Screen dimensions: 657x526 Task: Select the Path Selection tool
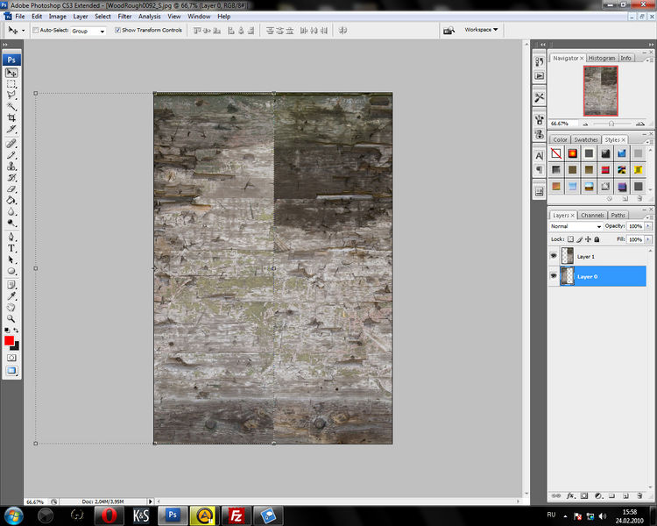click(x=11, y=259)
